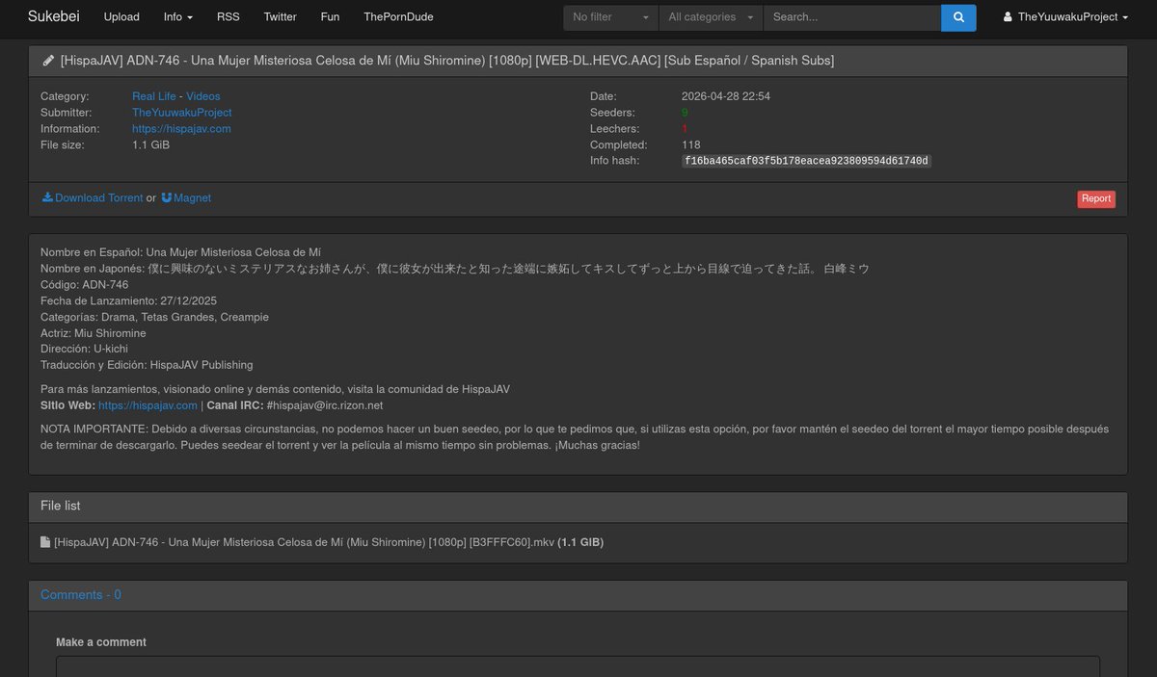Click the torrent title heading text
Viewport: 1157px width, 677px height.
tap(447, 61)
